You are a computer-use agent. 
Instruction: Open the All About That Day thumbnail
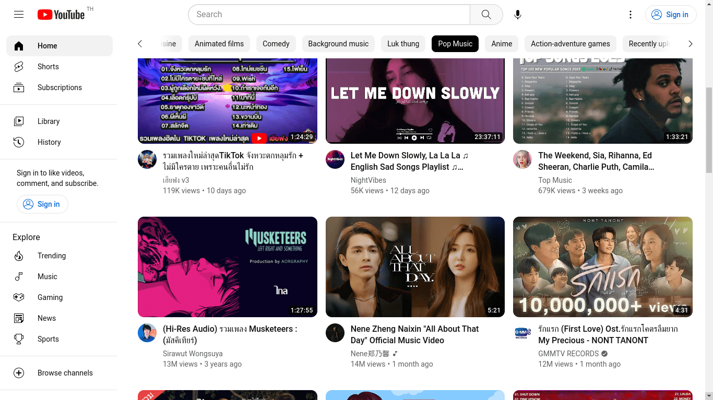[415, 267]
